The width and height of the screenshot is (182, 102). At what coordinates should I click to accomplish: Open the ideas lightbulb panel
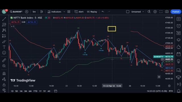[179, 61]
